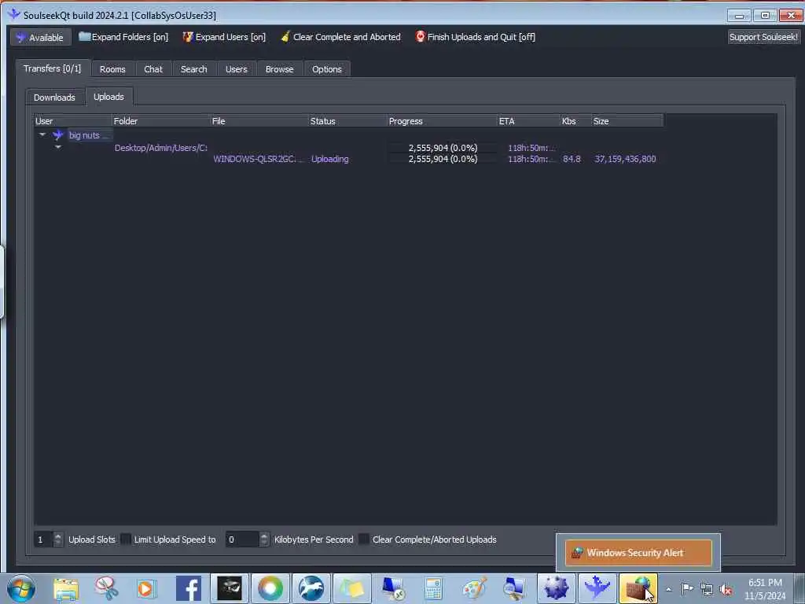805x604 pixels.
Task: Click the file row progress 2,555,904 (0.0%)
Action: (x=443, y=159)
